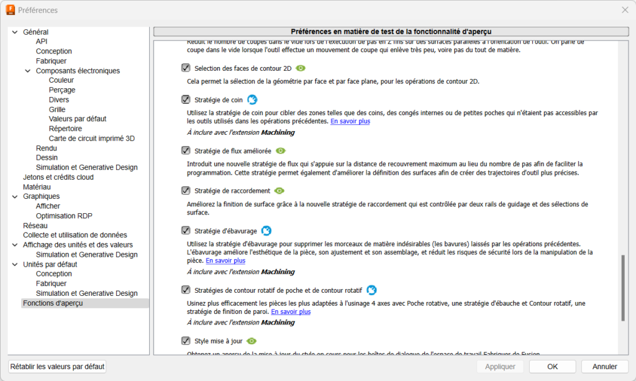Viewport: 636px width, 381px height.
Task: Click the blue extension icon beside Stratégie de coin
Action: coord(252,99)
